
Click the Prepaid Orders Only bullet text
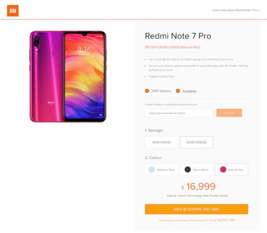162,77
